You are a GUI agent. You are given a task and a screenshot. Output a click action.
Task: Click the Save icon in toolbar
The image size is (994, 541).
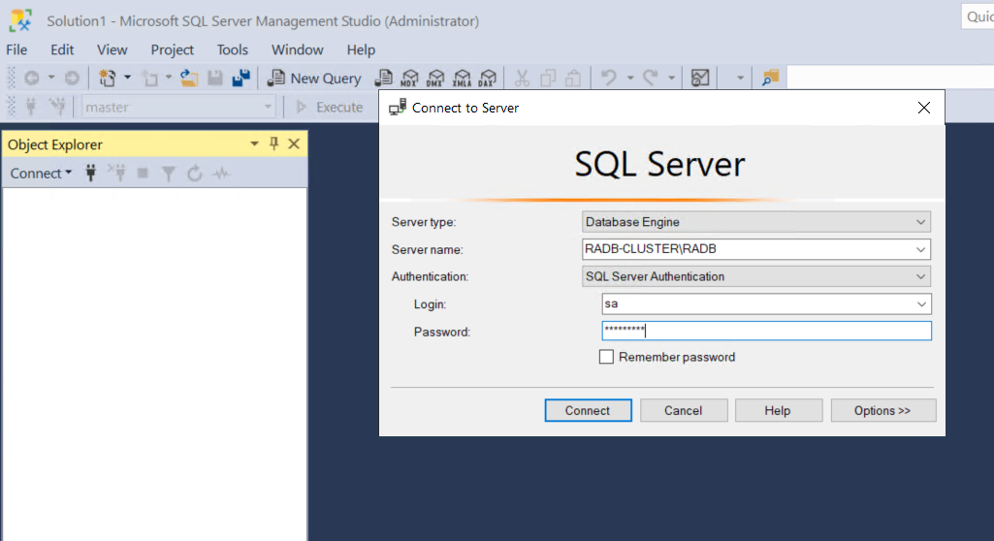(215, 78)
